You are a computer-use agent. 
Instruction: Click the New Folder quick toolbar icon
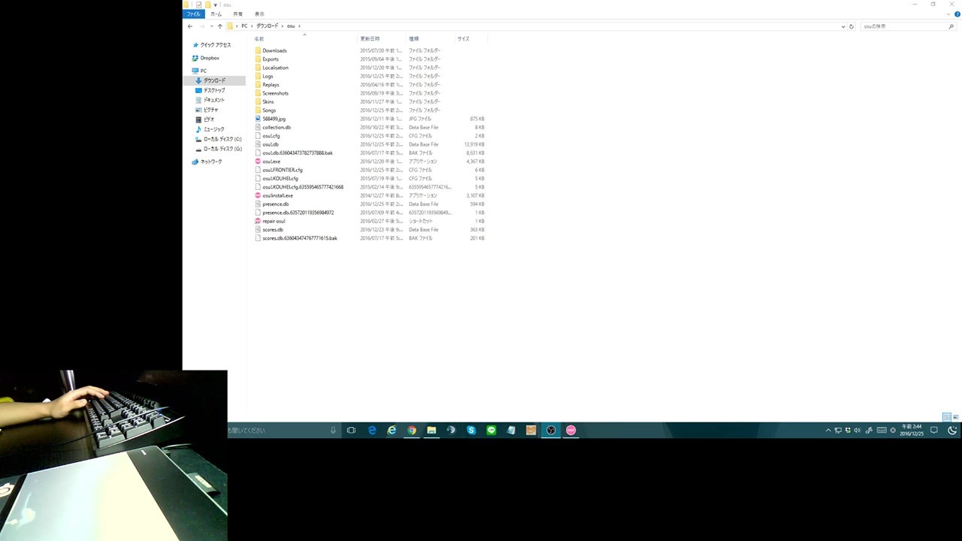coord(207,5)
